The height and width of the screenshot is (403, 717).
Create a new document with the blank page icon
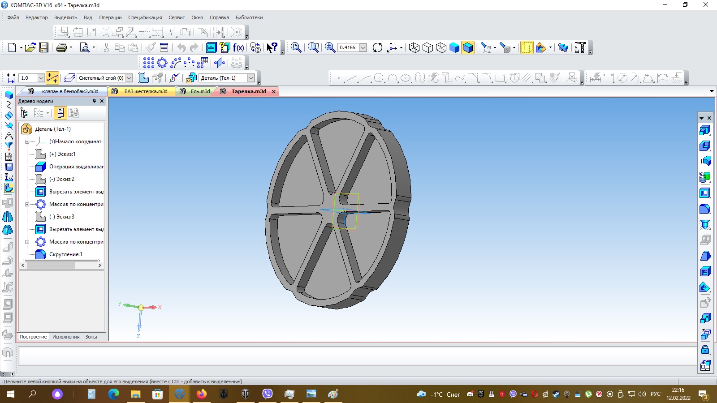tap(12, 47)
